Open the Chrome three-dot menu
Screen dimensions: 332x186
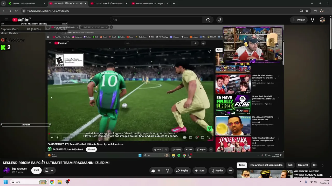(x=328, y=11)
